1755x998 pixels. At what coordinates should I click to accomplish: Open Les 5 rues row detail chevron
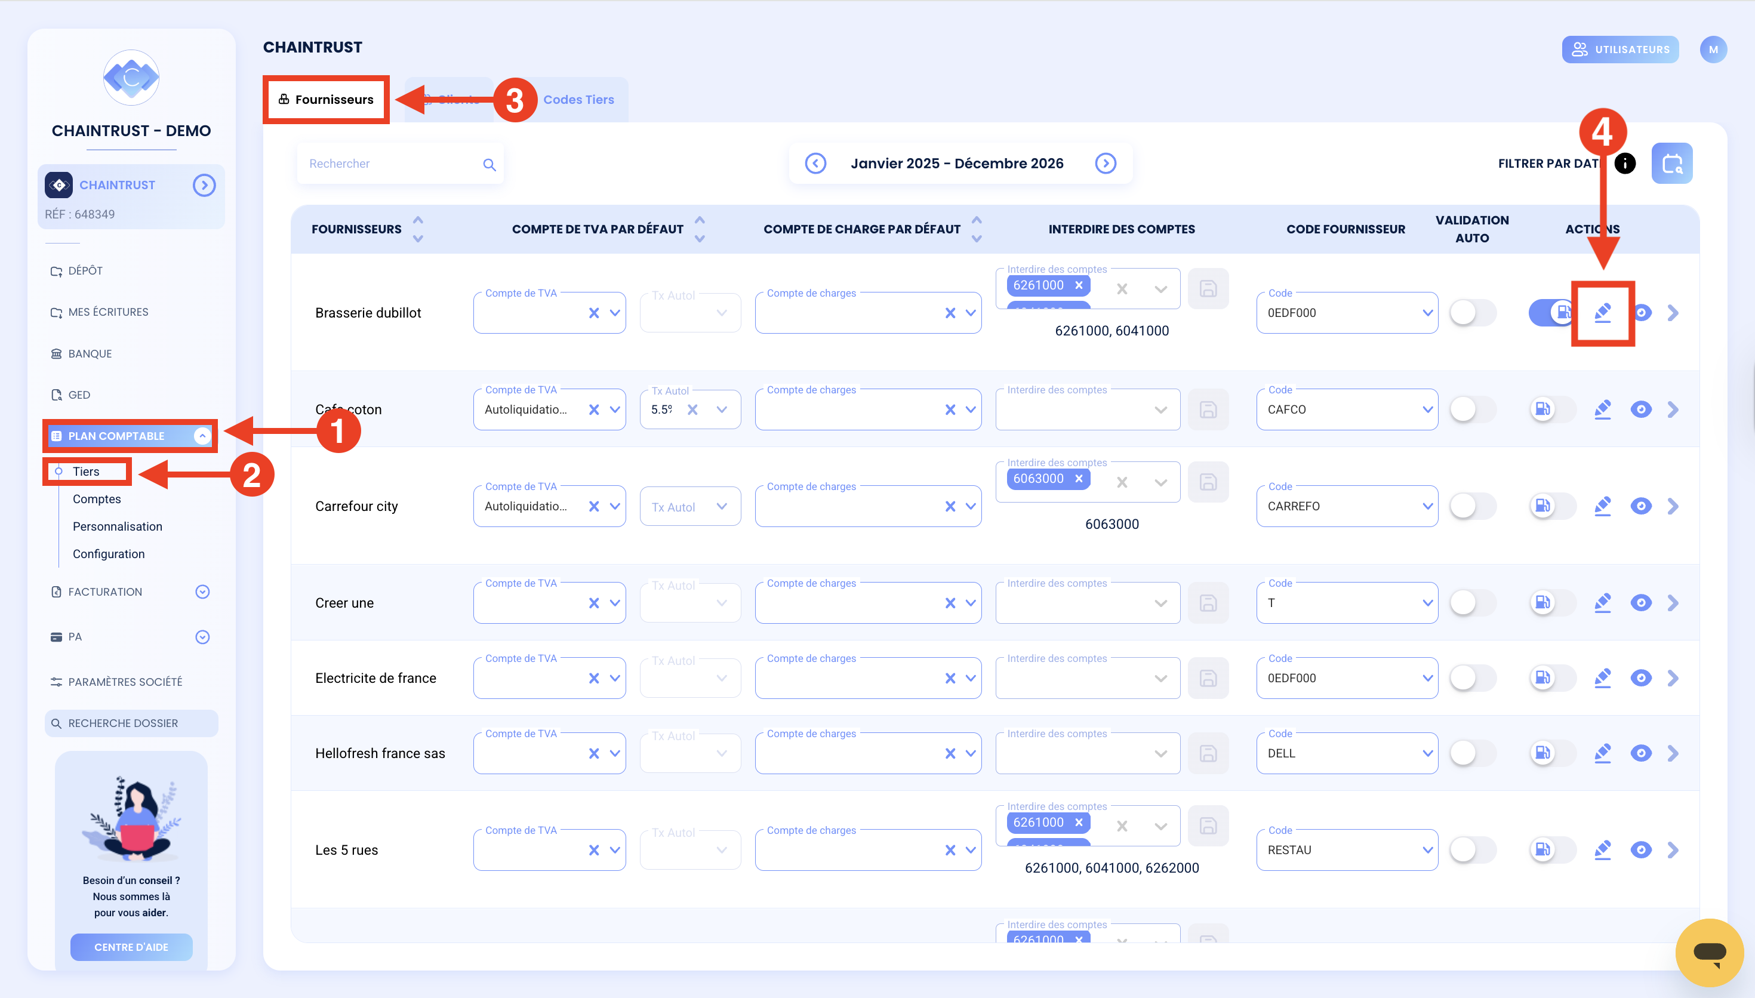pyautogui.click(x=1673, y=850)
